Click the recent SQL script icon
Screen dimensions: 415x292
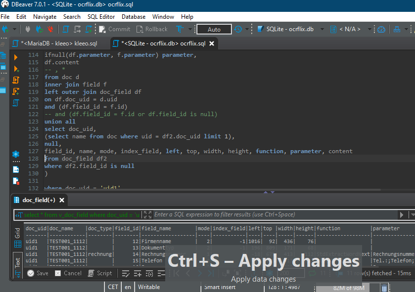coord(77,29)
